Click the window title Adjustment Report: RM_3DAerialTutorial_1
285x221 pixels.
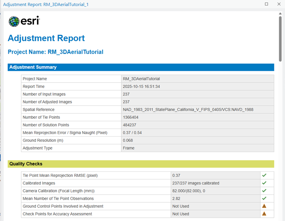coord(46,4)
